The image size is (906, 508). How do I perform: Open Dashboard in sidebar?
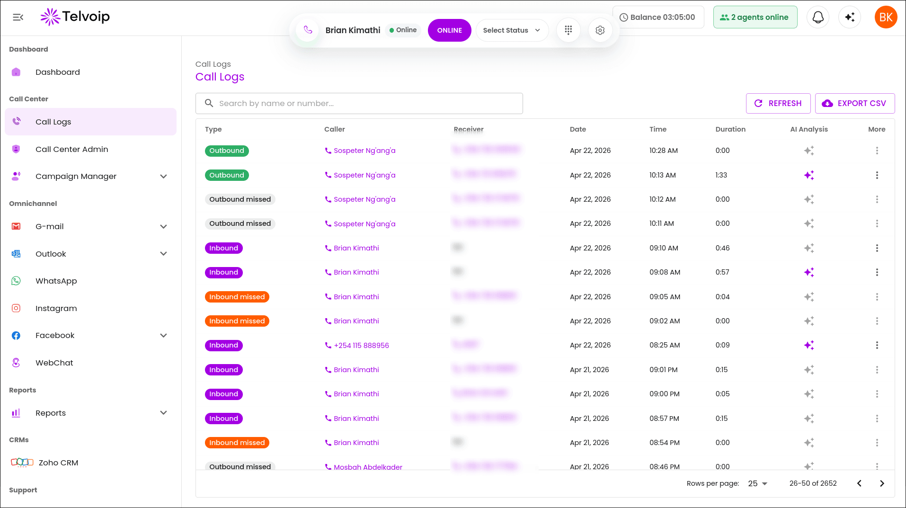tap(90, 72)
